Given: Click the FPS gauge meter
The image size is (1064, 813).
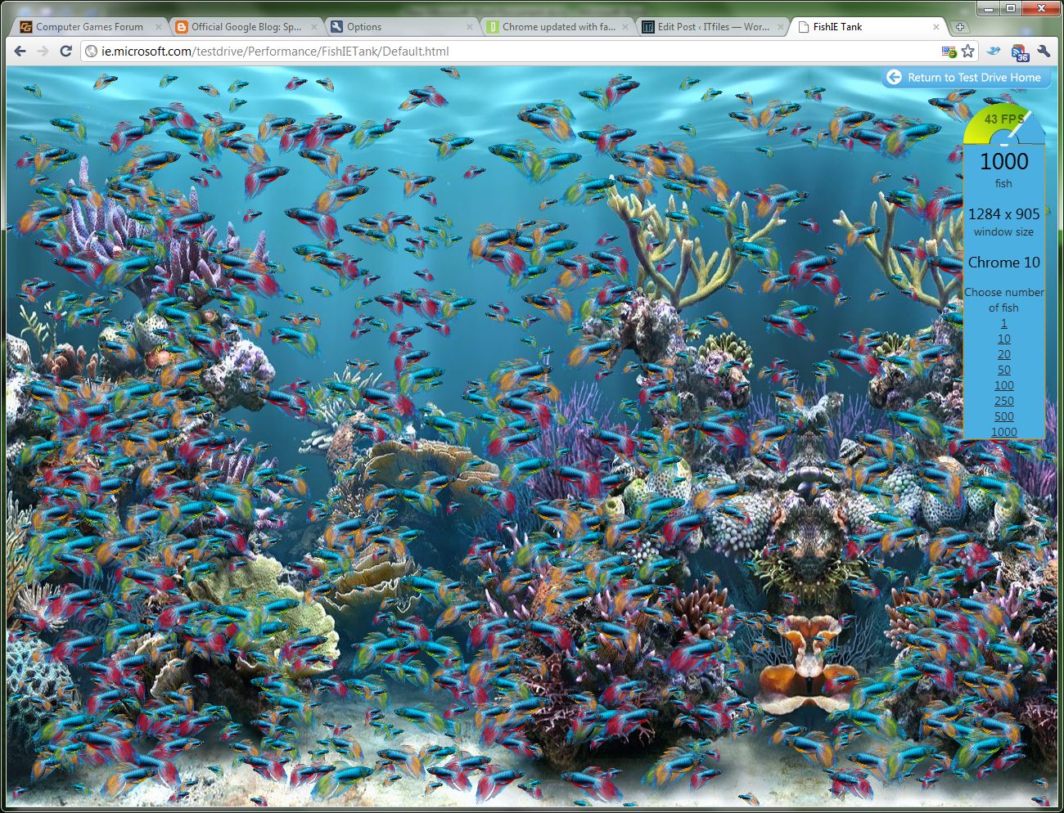Looking at the screenshot, I should click(1003, 124).
